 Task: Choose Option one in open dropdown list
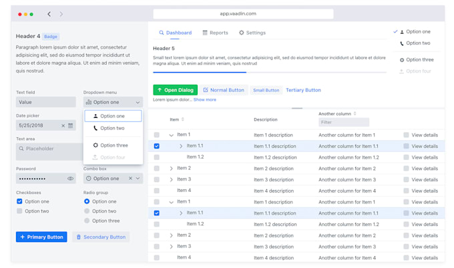click(x=113, y=116)
